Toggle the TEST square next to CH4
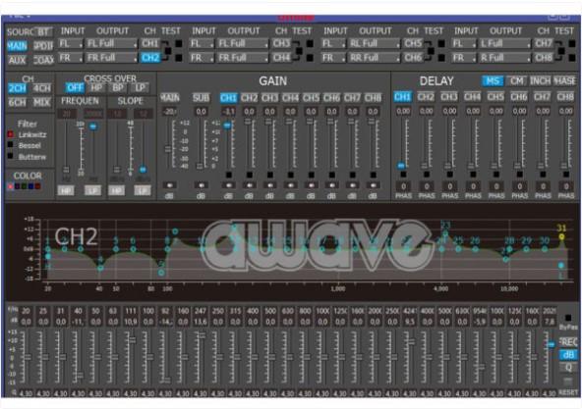The width and height of the screenshot is (582, 409). [310, 58]
